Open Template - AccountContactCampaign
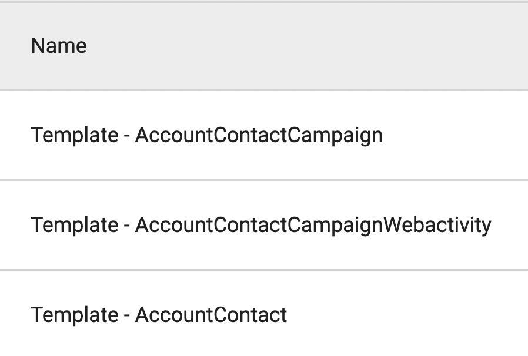The width and height of the screenshot is (528, 356). (206, 135)
